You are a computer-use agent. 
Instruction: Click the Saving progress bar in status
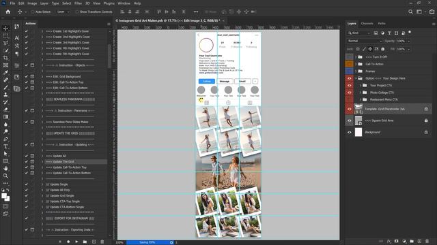tap(150, 242)
